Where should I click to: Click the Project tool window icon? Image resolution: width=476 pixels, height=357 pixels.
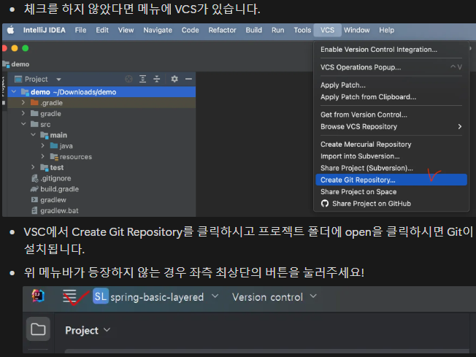[18, 80]
